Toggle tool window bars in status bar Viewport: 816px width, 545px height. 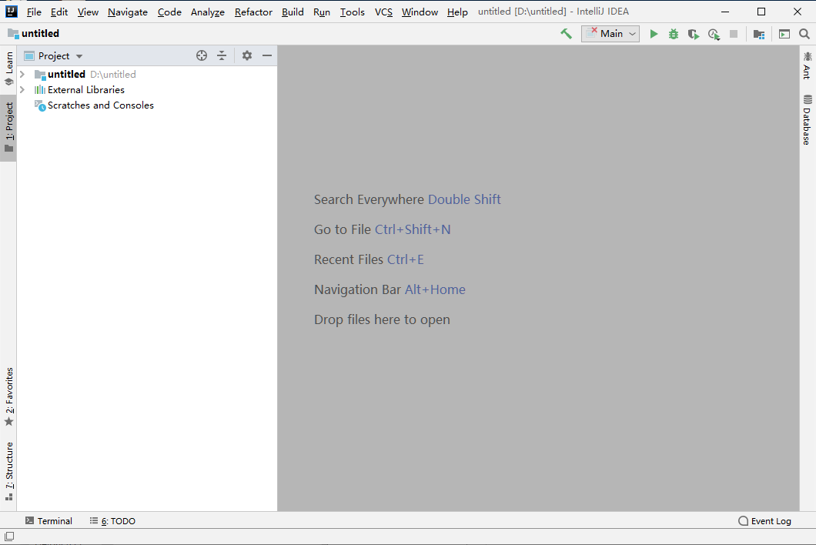tap(9, 537)
